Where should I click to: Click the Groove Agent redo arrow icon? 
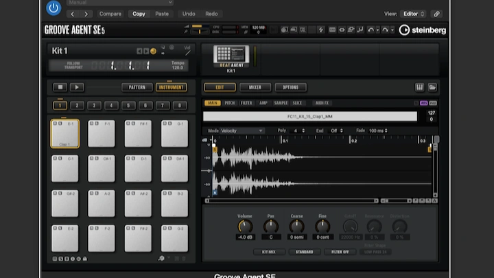click(386, 30)
